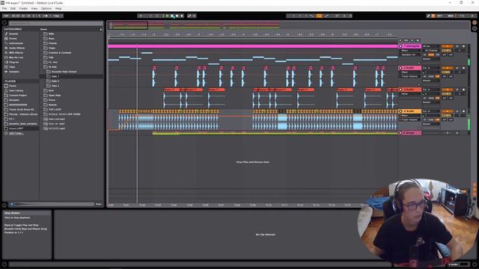This screenshot has height=269, width=479.
Task: Set Omnisphere monitoring to Auto
Action: click(x=431, y=55)
